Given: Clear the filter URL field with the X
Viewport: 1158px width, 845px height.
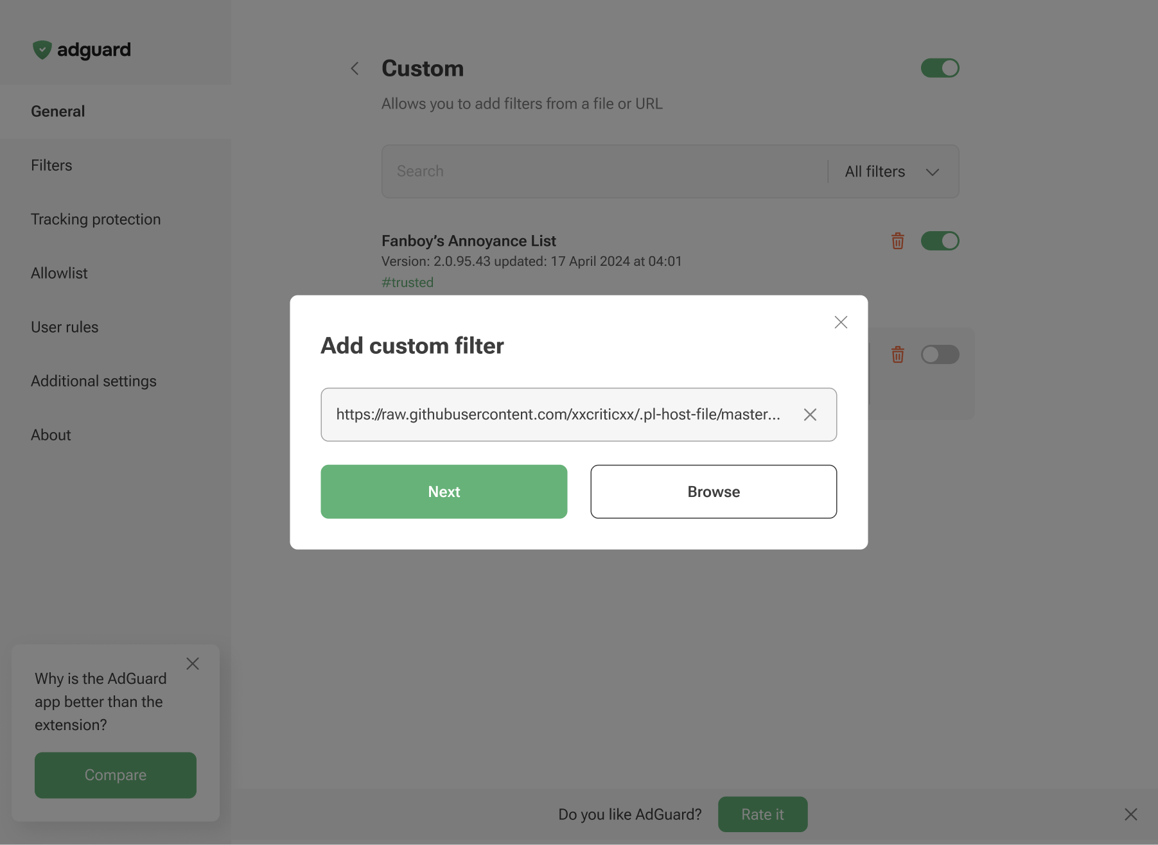Looking at the screenshot, I should click(810, 415).
